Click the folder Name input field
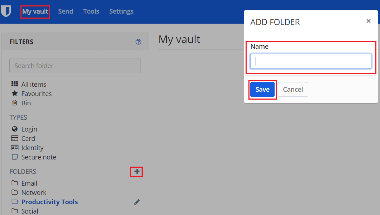This screenshot has height=215, width=380. pos(311,61)
